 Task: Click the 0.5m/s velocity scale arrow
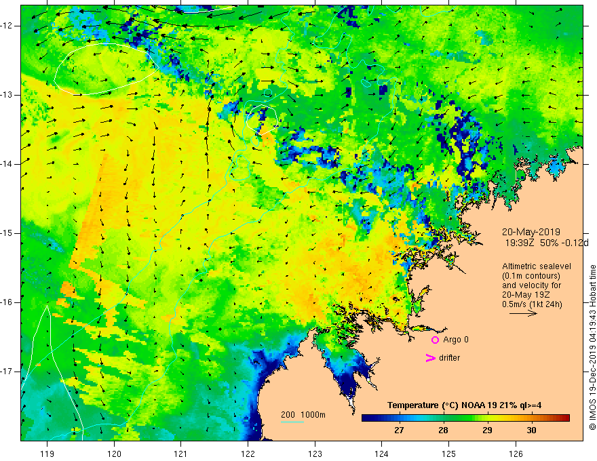point(523,313)
